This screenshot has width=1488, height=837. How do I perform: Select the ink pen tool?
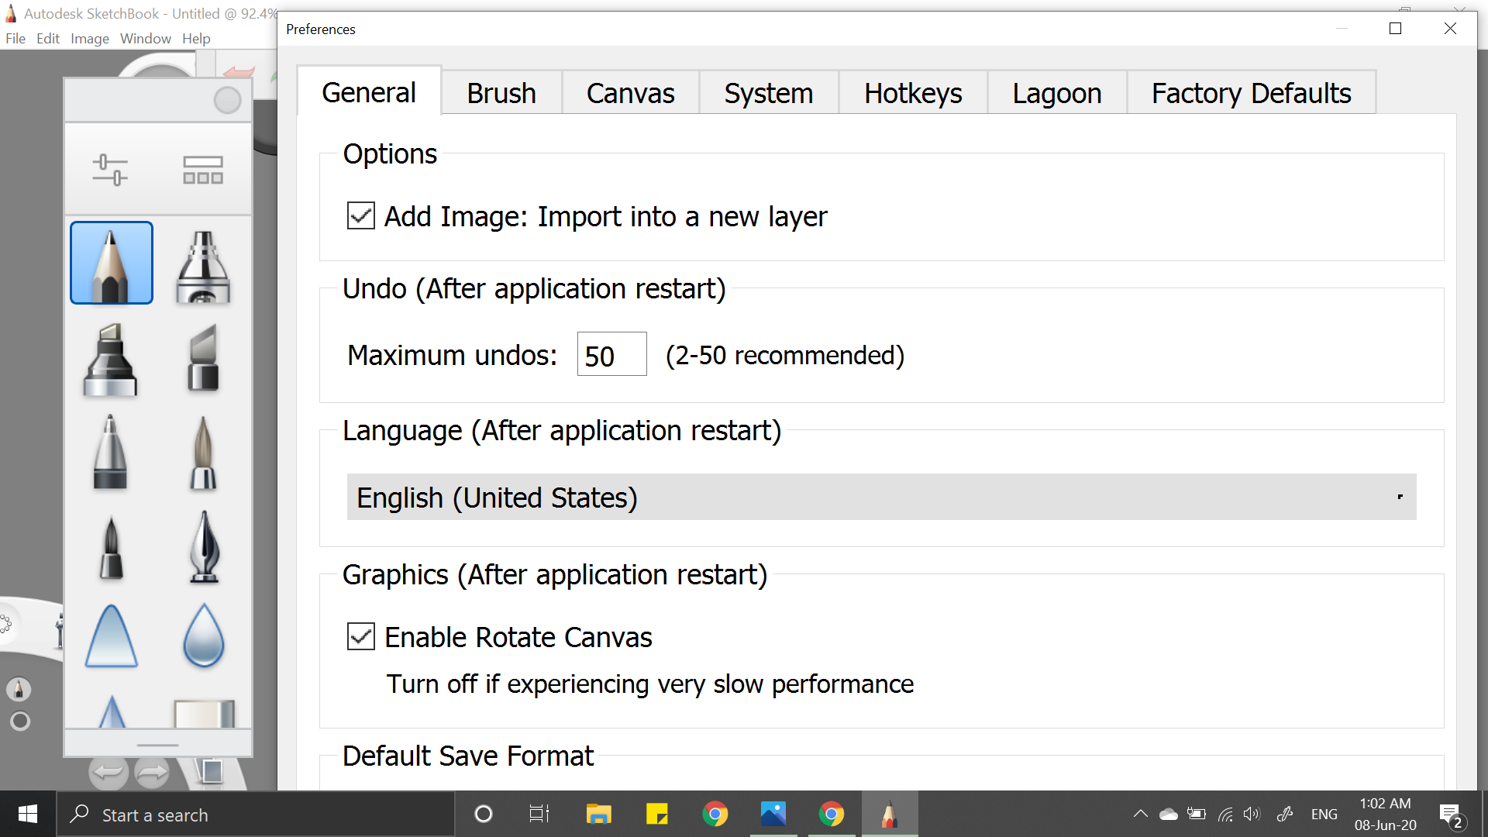point(205,549)
